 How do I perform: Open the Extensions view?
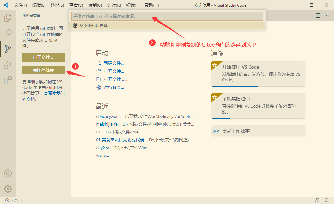tap(8, 80)
